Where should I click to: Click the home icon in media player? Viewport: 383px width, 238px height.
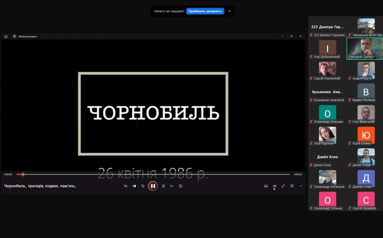tap(6, 36)
